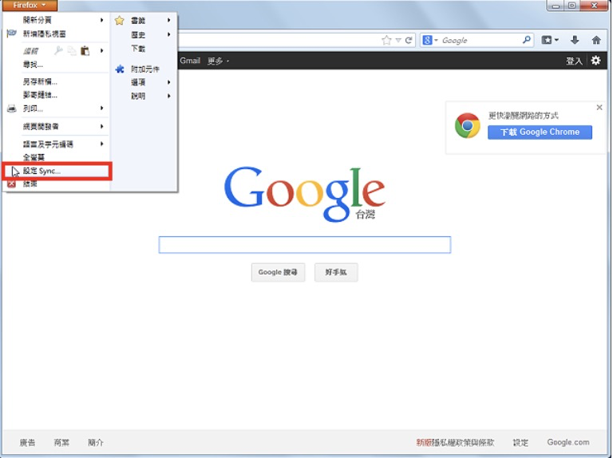
Task: Click the Chrome logo in promotion box
Action: tap(468, 125)
